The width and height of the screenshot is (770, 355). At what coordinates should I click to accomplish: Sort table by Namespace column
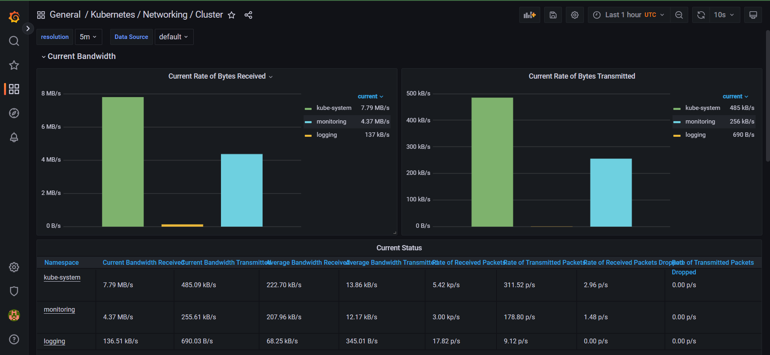coord(62,262)
